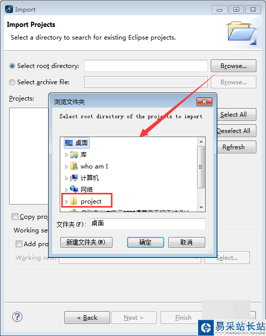Expand the 库 tree node arrow
Screen dimensions: 266x336
pos(66,155)
